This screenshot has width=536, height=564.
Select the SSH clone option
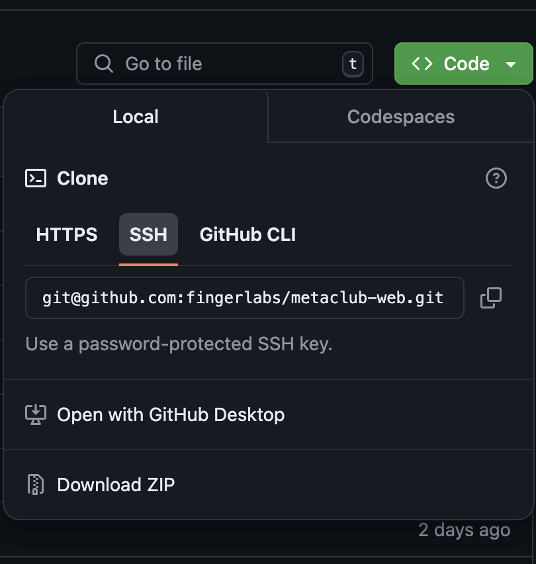click(148, 234)
